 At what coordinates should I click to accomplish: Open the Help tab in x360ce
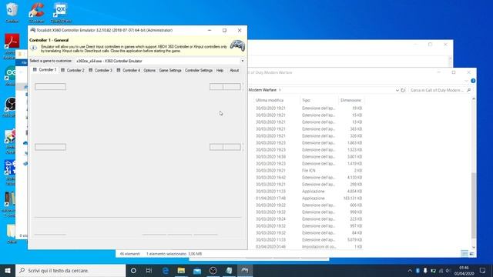coord(220,70)
